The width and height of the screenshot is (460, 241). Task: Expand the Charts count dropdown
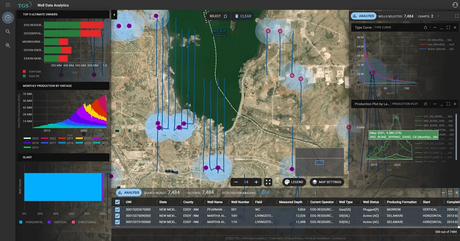coord(438,16)
